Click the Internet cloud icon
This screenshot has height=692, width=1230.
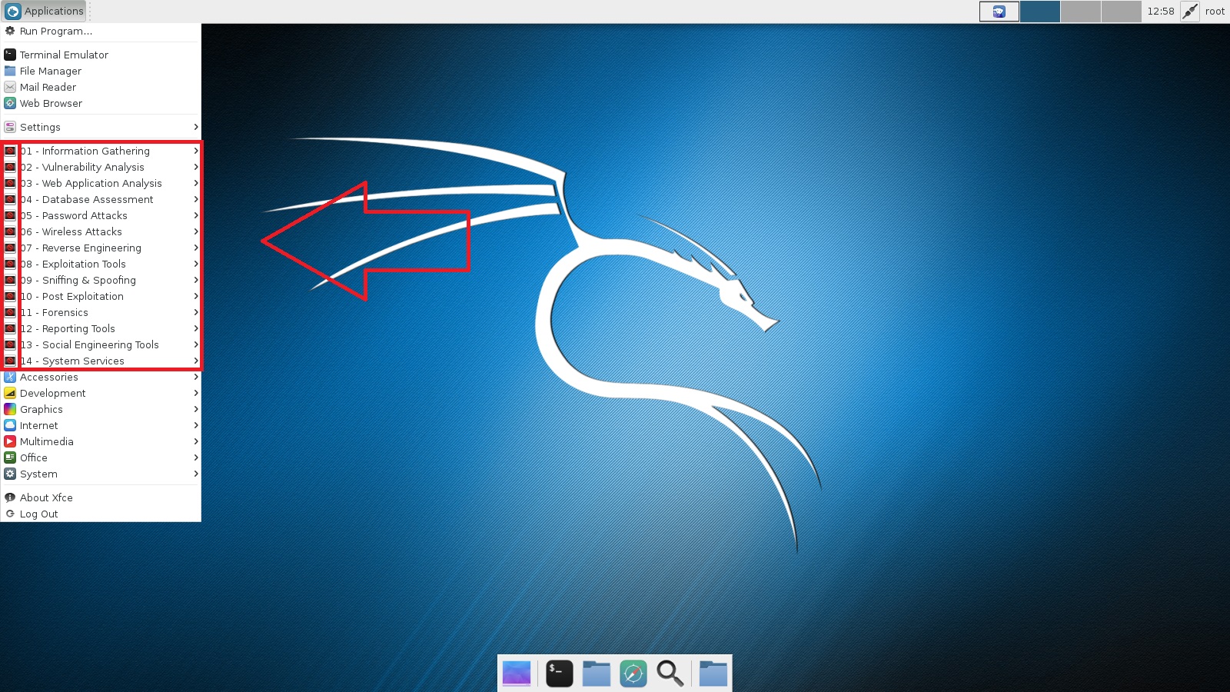click(x=10, y=425)
